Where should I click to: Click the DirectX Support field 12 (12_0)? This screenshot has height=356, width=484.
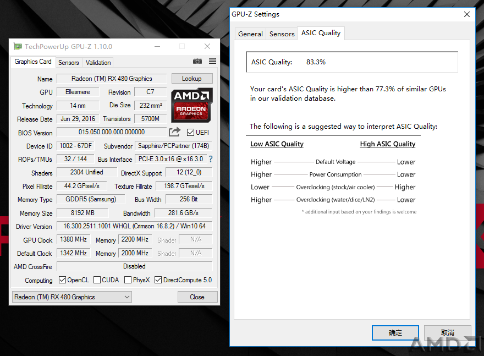[x=189, y=172]
